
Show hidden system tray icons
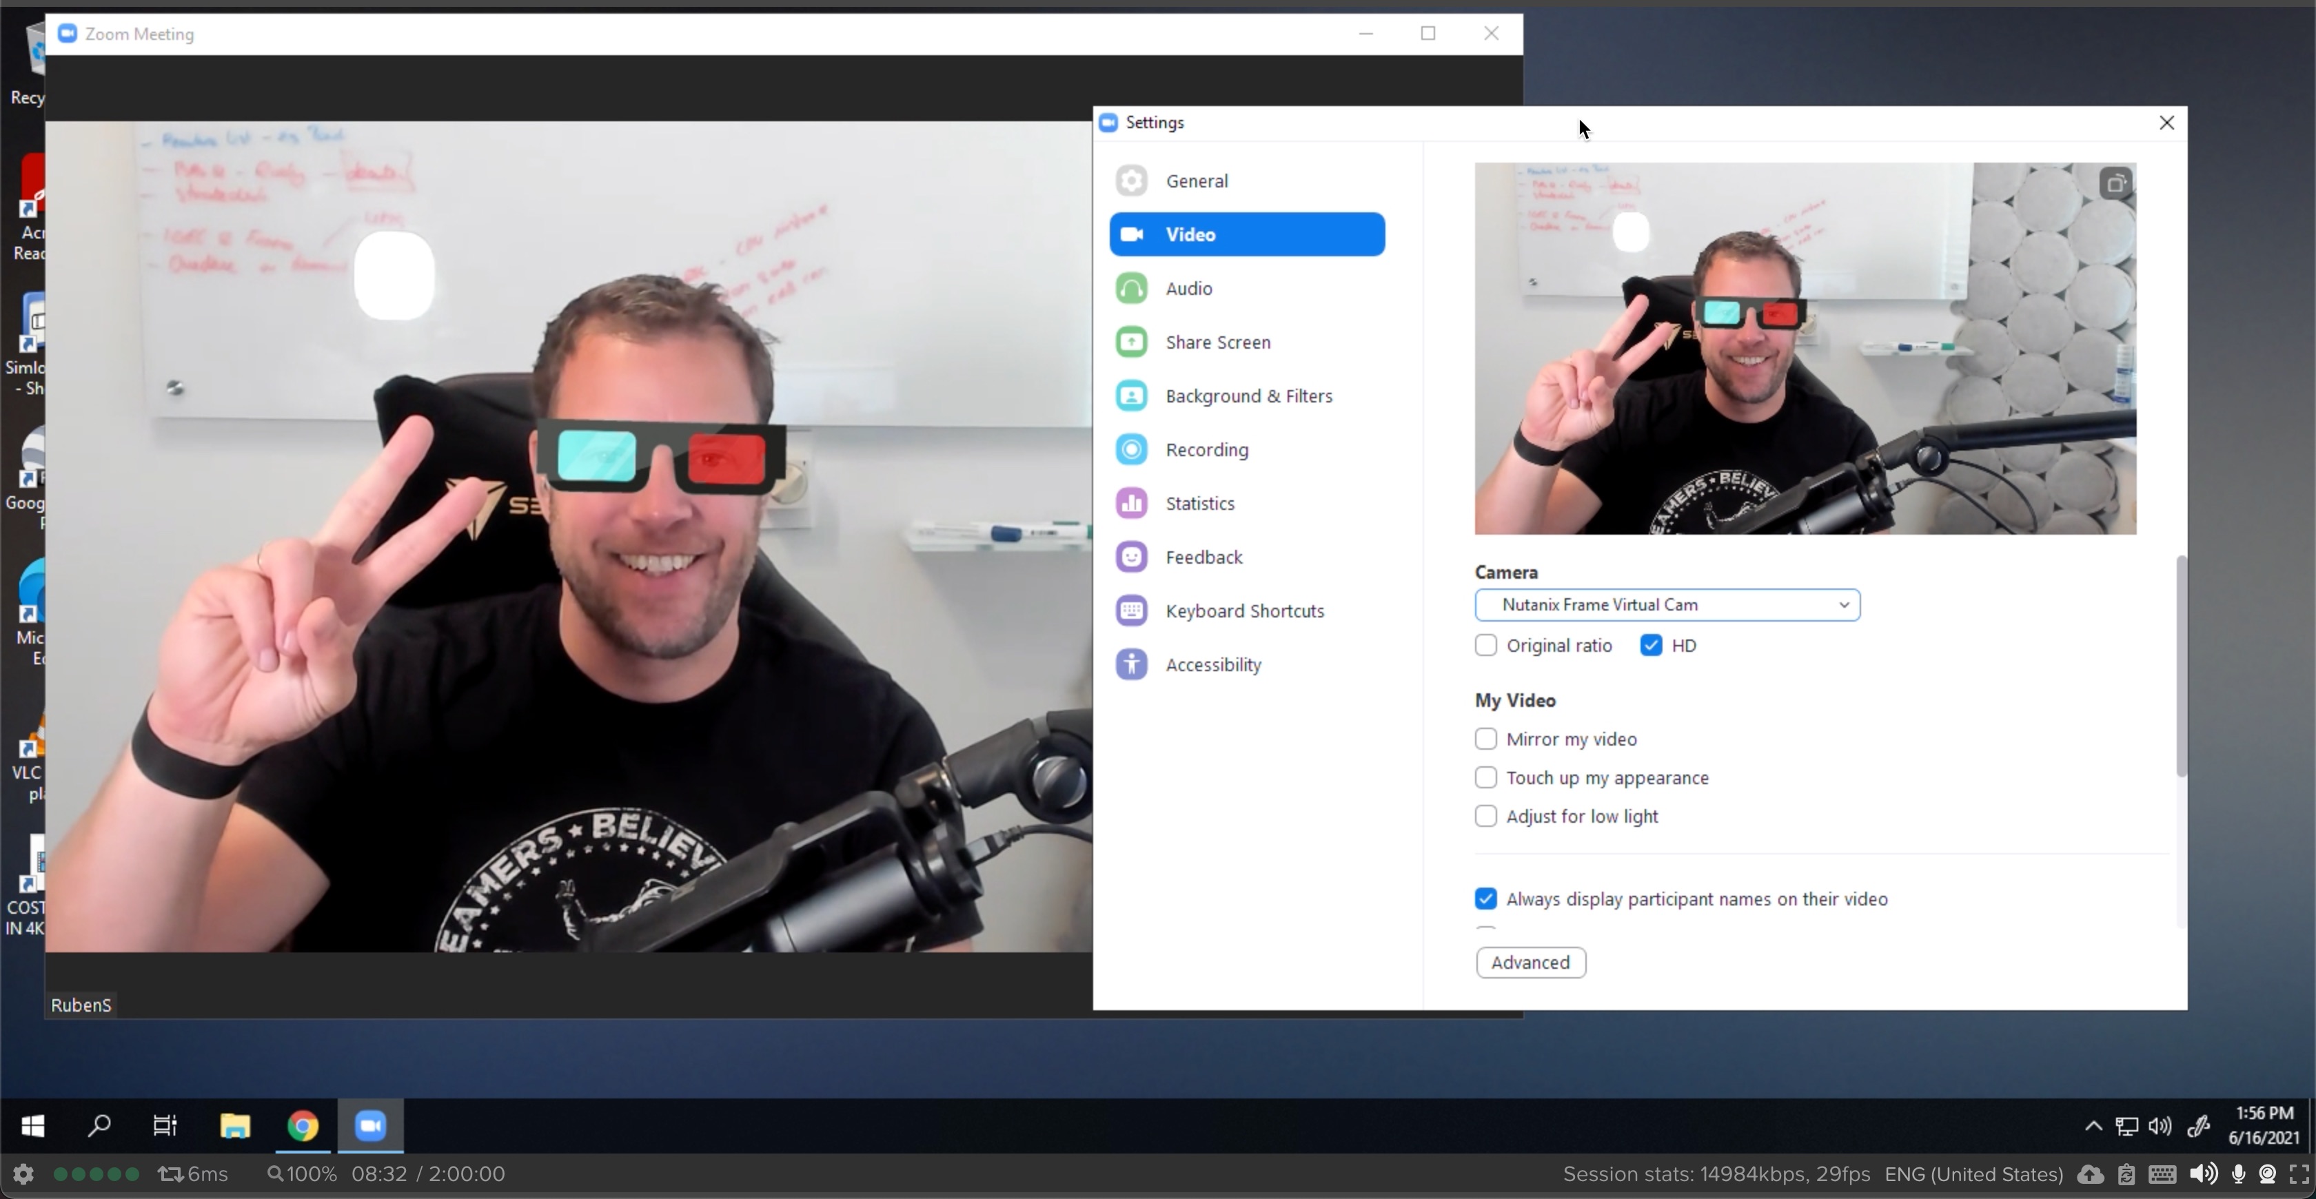[2093, 1125]
